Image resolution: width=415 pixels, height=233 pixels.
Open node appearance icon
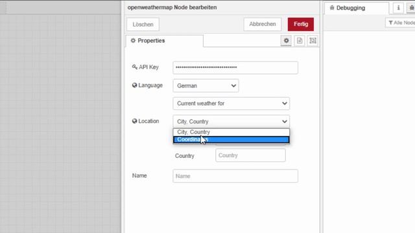[x=313, y=41]
